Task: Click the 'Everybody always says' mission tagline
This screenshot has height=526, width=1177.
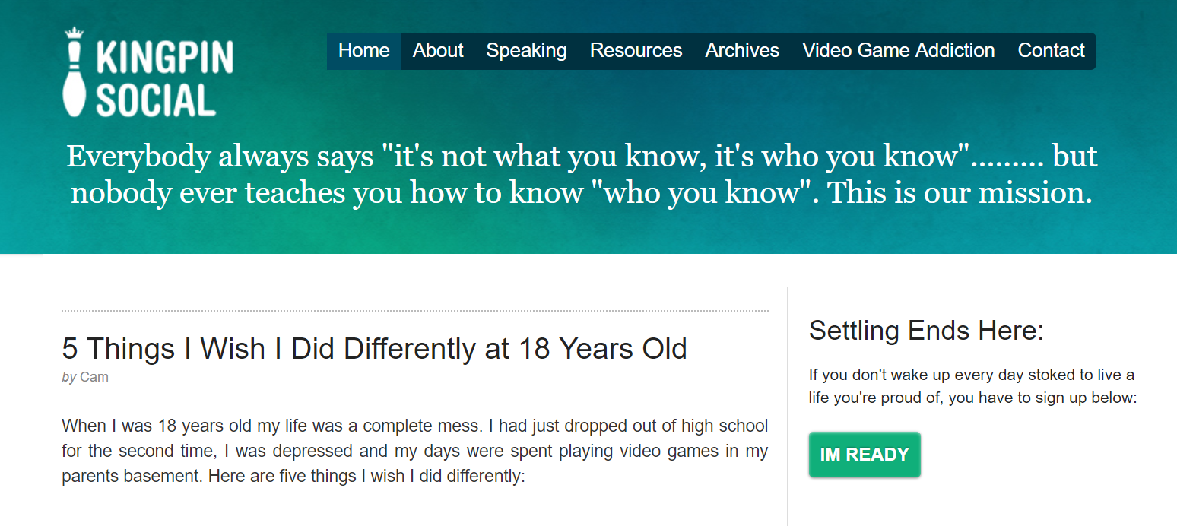Action: point(582,174)
